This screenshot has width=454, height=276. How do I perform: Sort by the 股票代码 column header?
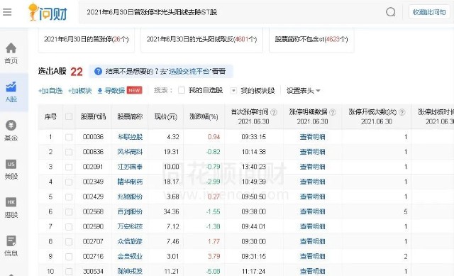coord(93,116)
